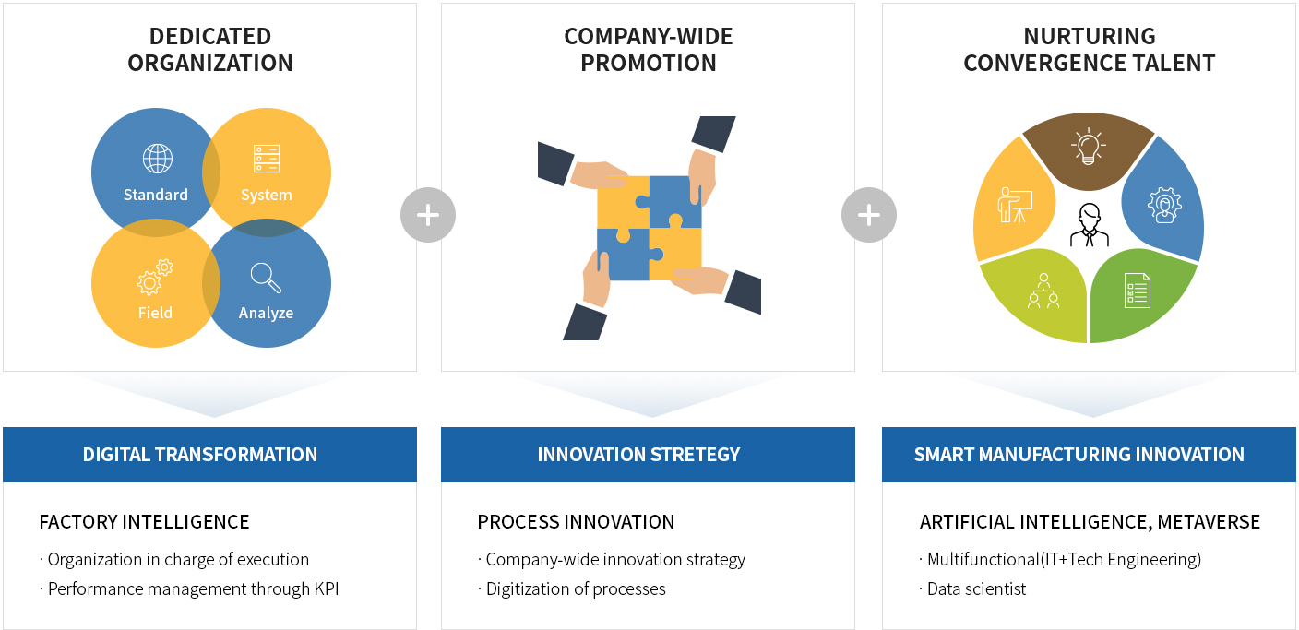The image size is (1299, 630).
Task: Click the FACTORY INTELLIGENCE heading
Action: tap(144, 521)
